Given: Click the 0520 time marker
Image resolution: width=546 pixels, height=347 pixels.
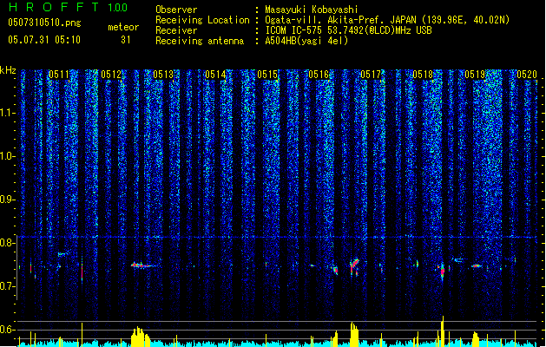Looking at the screenshot, I should (x=527, y=75).
